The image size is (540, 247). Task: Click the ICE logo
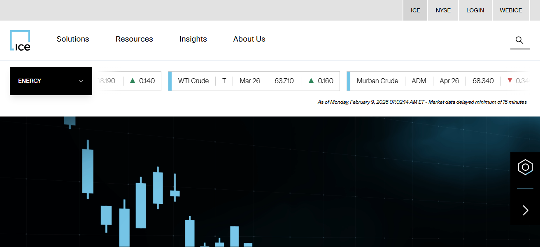[x=20, y=40]
